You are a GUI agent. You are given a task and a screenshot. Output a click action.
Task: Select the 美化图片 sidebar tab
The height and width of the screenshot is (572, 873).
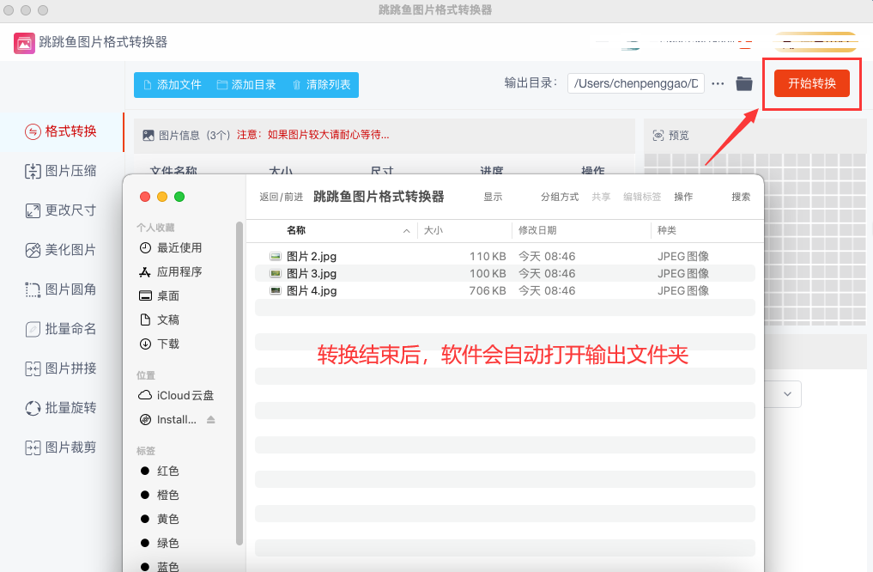pos(61,250)
